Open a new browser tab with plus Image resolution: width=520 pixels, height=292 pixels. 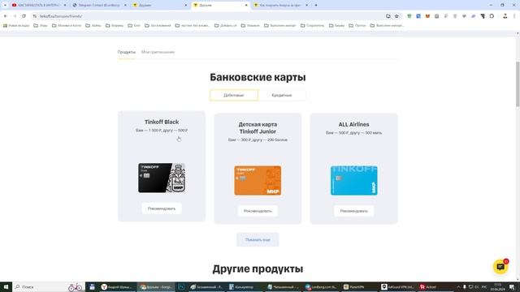tap(316, 6)
